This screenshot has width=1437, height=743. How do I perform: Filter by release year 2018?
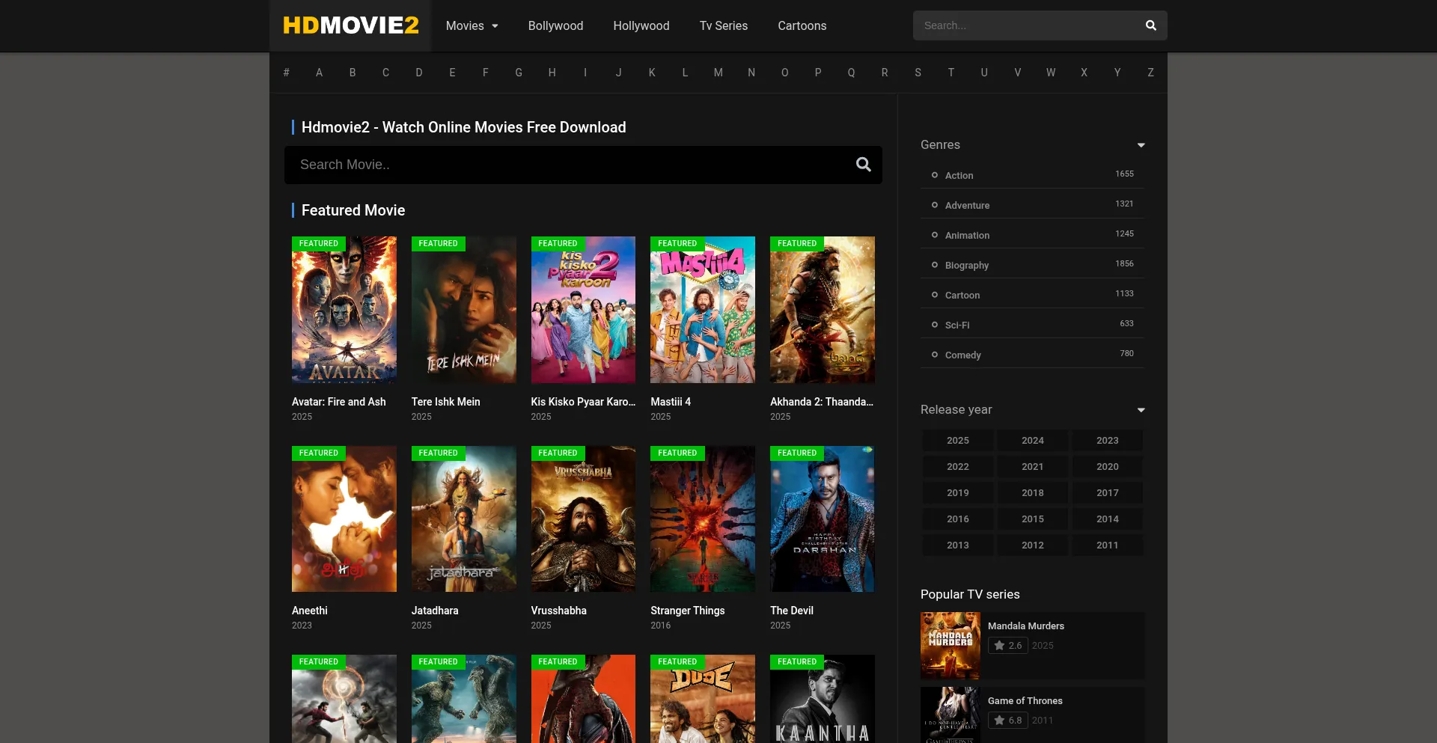[1033, 493]
